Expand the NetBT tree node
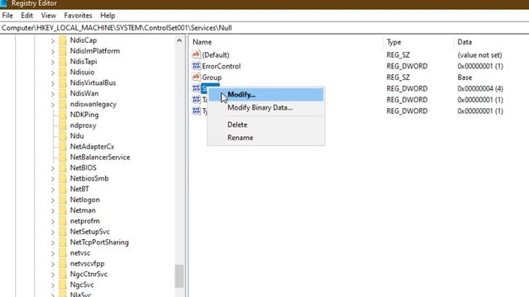Image resolution: width=529 pixels, height=297 pixels. [53, 190]
